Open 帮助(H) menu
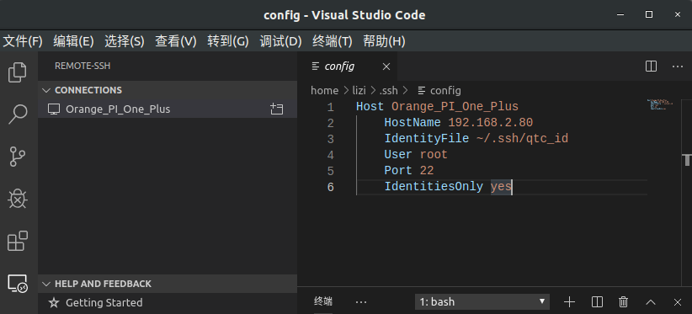Viewport: 692px width, 314px height. [384, 41]
